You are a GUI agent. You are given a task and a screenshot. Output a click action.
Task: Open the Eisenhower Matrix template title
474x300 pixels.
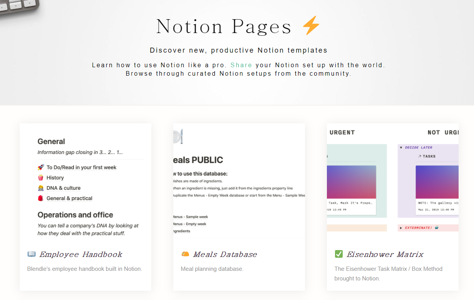[x=385, y=254]
